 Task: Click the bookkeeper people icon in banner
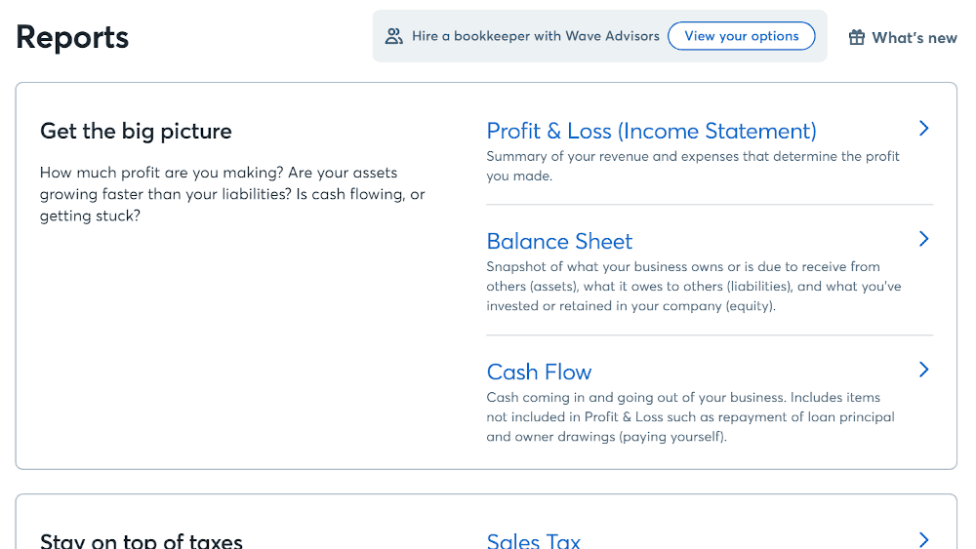[393, 36]
